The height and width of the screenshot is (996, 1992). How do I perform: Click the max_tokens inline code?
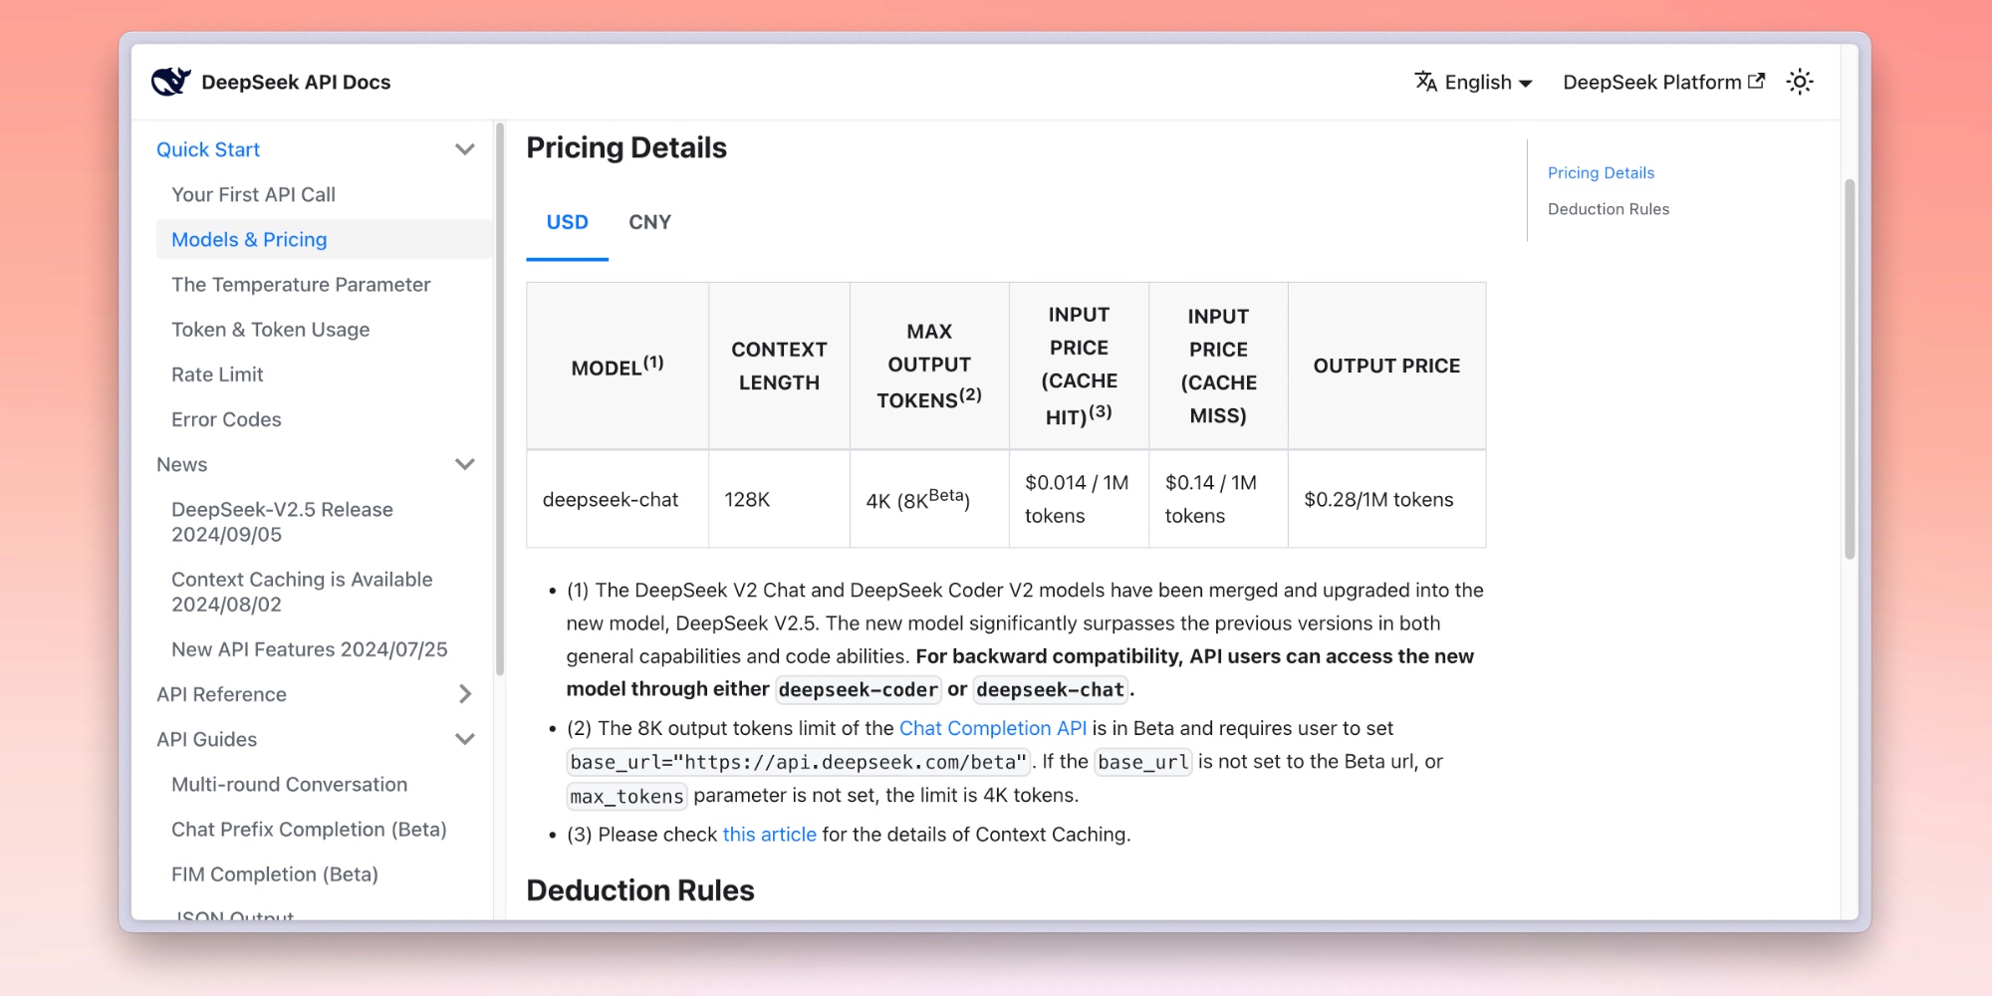[x=626, y=796]
